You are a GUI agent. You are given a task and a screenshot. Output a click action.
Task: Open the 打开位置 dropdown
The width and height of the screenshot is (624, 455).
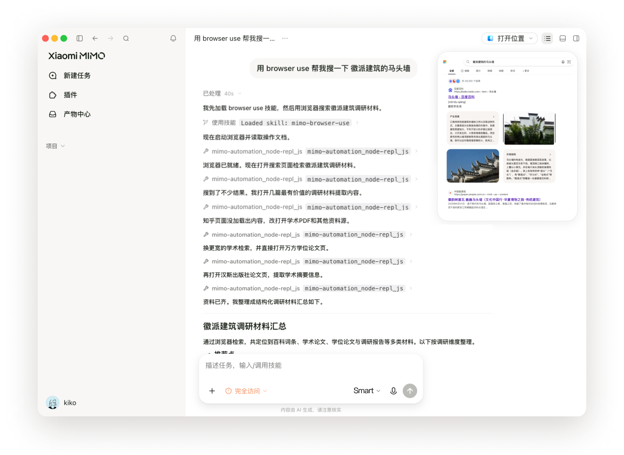(x=510, y=38)
